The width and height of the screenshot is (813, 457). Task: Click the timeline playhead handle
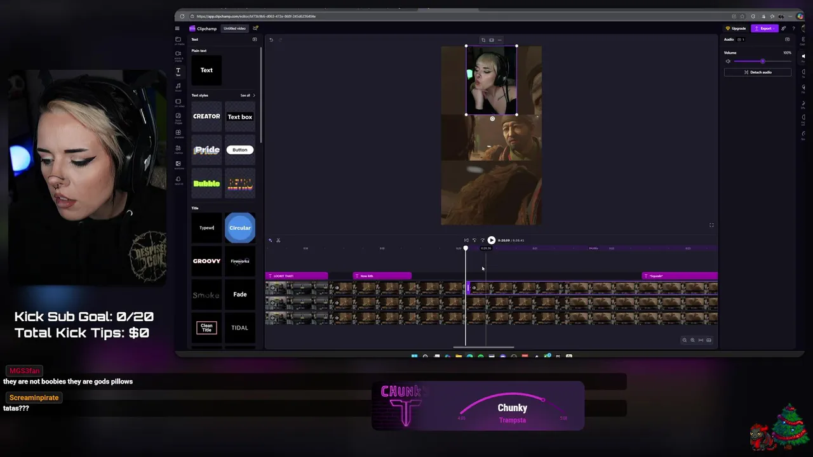coord(466,248)
